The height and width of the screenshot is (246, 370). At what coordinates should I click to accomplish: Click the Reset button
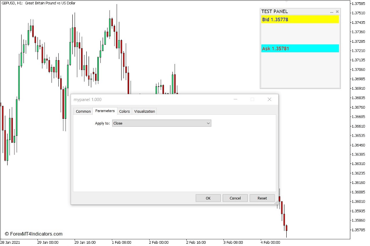pyautogui.click(x=262, y=198)
